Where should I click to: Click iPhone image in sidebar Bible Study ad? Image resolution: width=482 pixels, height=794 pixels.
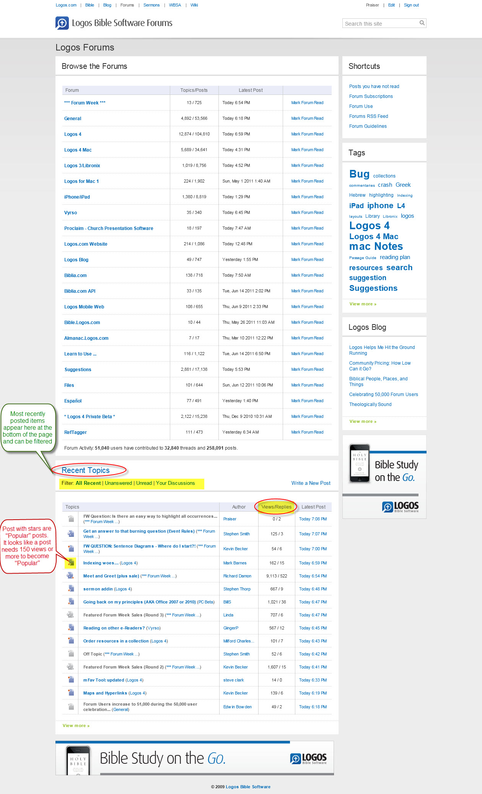tap(360, 463)
